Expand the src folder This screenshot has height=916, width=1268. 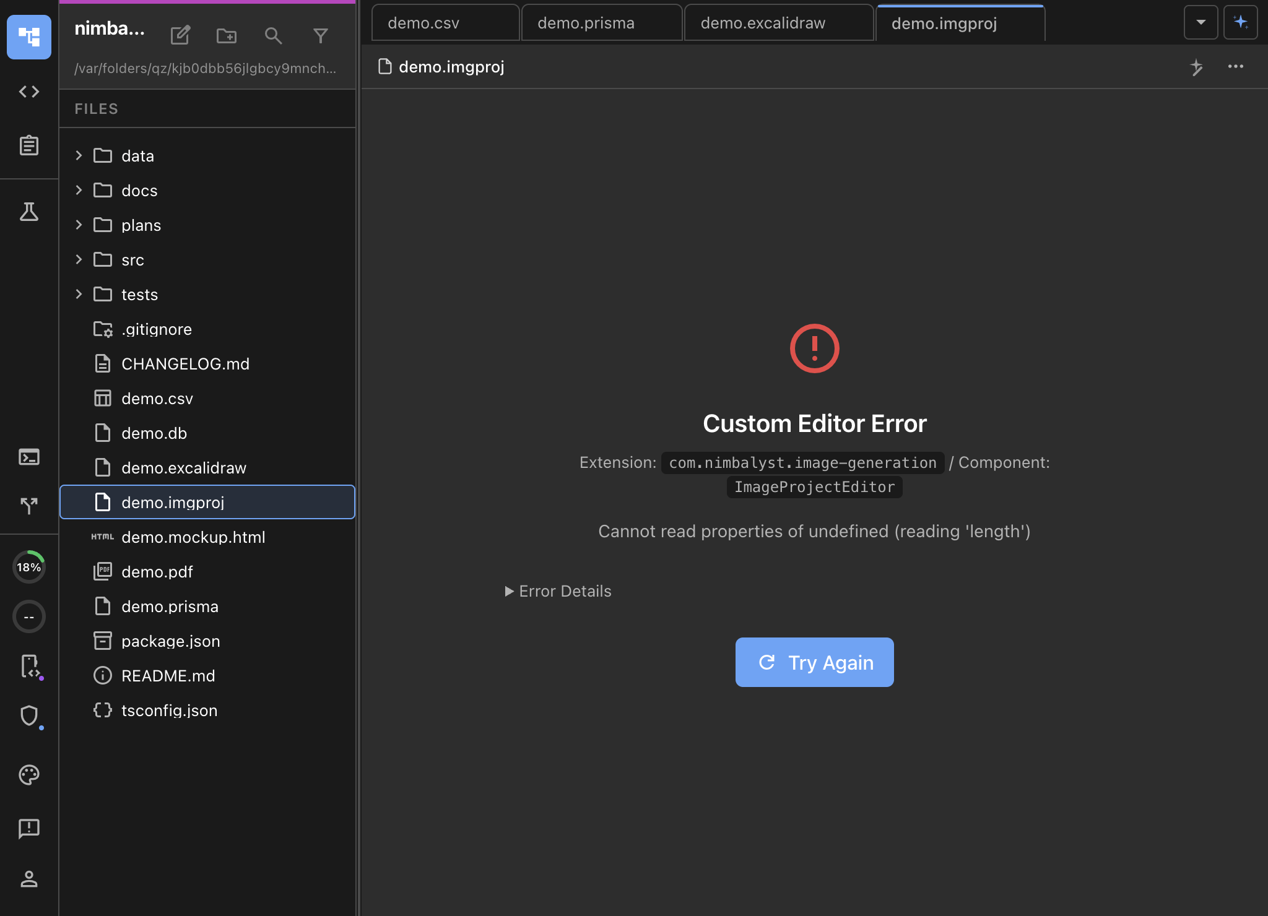[x=79, y=259]
